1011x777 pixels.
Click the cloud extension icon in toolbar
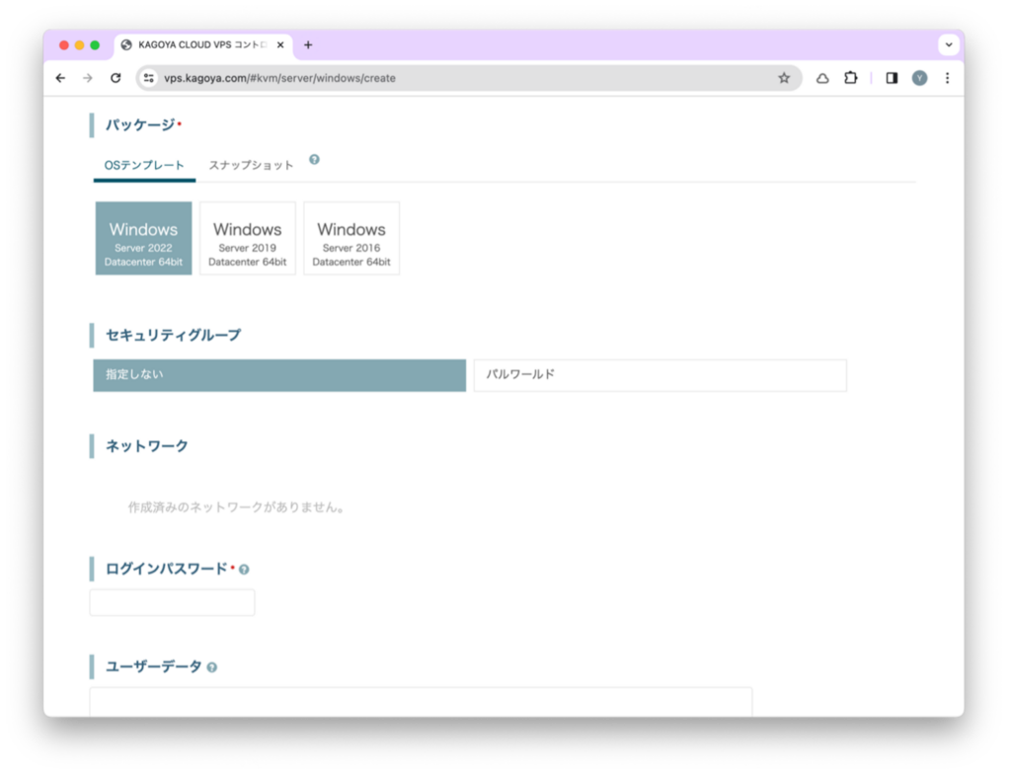(822, 78)
